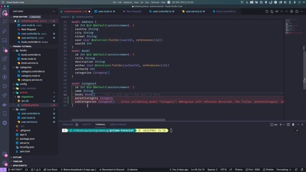Click the Open Timeline history icon in the editor toolbar
Screen dimensions: 306x172
coord(267,11)
